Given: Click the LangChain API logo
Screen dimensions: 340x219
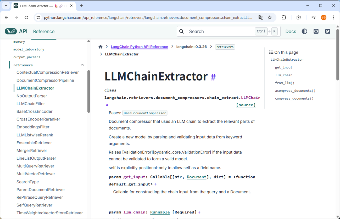Looking at the screenshot, I should [x=16, y=31].
